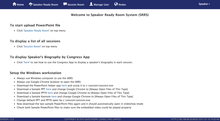Go to Home in navbar
This screenshot has width=220, height=121.
click(x=20, y=5)
